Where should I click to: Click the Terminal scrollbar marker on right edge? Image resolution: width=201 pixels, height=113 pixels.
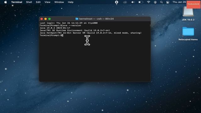coord(150,25)
